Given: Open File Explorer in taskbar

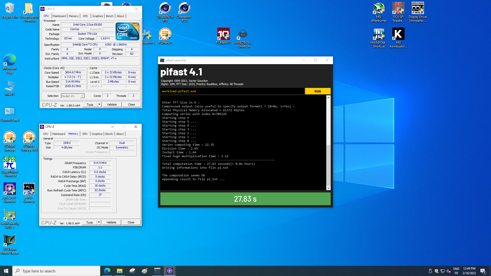Looking at the screenshot, I should click(x=119, y=271).
